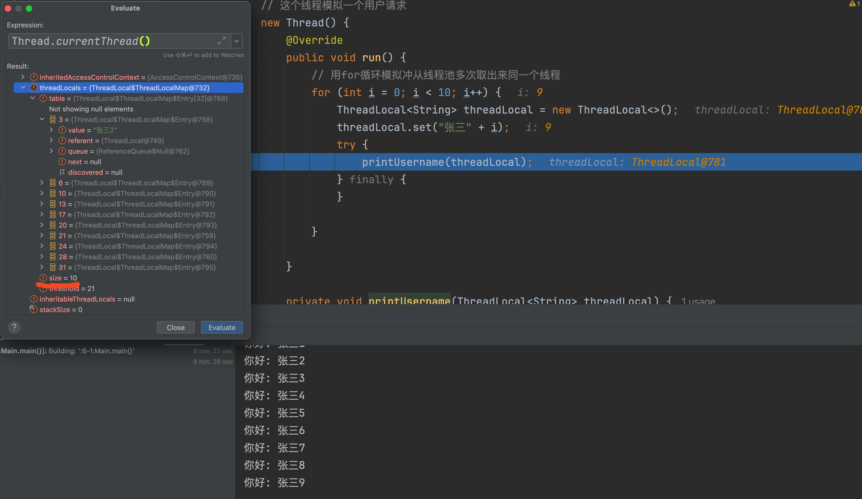
Task: Click the array element icon for entry 31
Action: (53, 267)
